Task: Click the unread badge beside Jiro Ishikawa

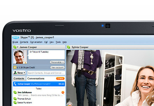Action: [63, 92]
